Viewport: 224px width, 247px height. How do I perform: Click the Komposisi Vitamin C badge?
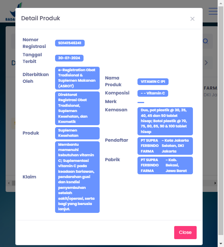pyautogui.click(x=153, y=93)
